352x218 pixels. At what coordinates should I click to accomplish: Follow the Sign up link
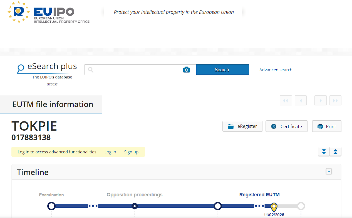click(131, 152)
